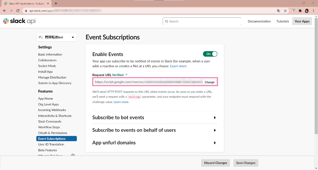318x170 pixels.
Task: Click Discard Changes button
Action: click(x=216, y=163)
